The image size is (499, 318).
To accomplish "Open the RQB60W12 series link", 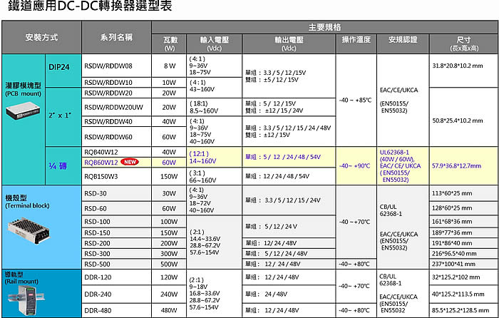I will coord(101,162).
